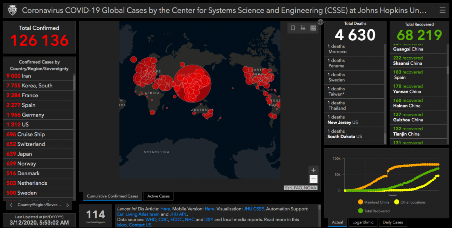Click the data sources text panel scrollbar
Viewport: 452px width, 228px height.
click(x=320, y=208)
